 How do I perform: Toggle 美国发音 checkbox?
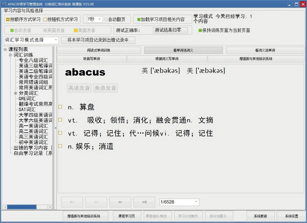click(84, 30)
